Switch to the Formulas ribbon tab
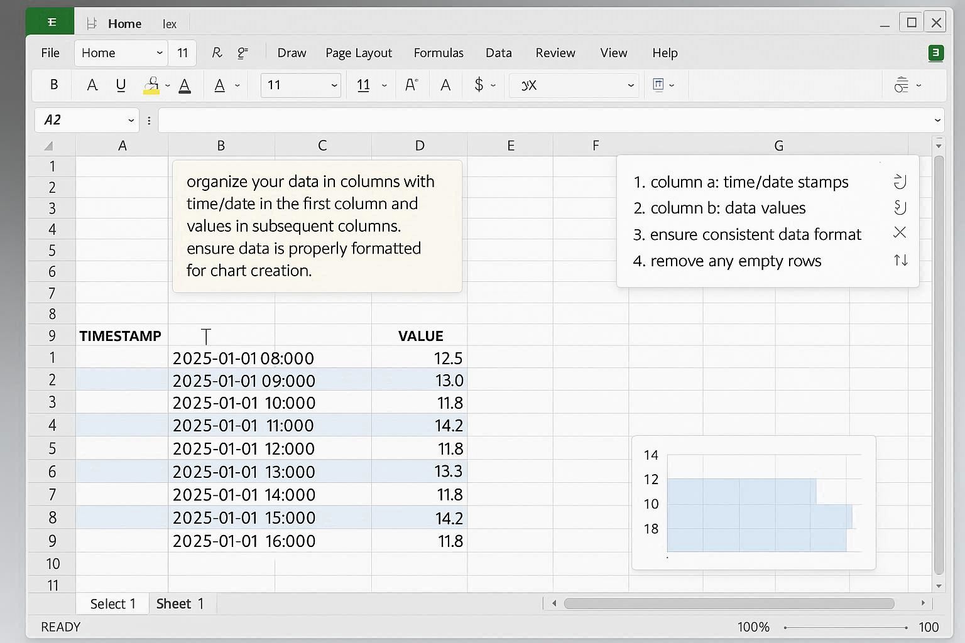The image size is (965, 643). (439, 53)
